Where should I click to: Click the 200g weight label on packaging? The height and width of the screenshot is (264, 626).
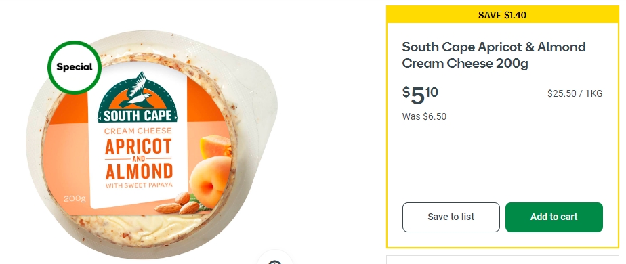pyautogui.click(x=75, y=198)
